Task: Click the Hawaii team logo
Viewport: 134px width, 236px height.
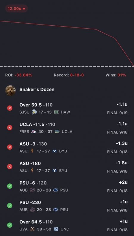Action: (56, 112)
